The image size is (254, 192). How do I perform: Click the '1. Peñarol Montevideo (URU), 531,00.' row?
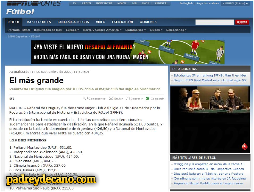tap(41, 148)
